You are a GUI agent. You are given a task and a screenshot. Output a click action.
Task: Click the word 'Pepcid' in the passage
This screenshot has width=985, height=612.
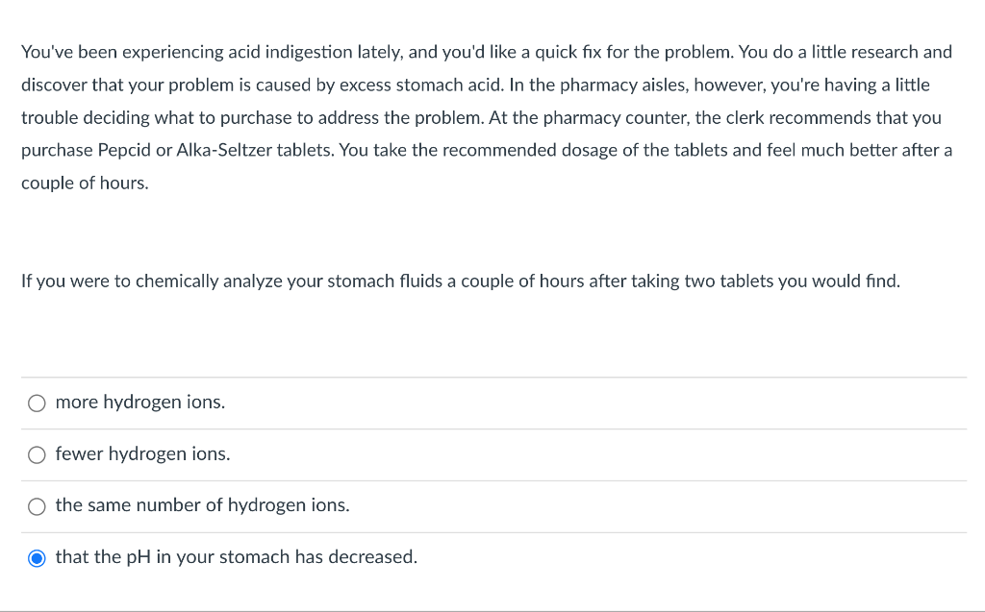pyautogui.click(x=124, y=150)
